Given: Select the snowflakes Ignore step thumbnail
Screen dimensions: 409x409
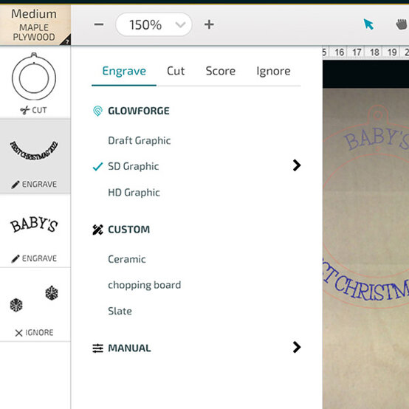Looking at the screenshot, I should point(34,299).
